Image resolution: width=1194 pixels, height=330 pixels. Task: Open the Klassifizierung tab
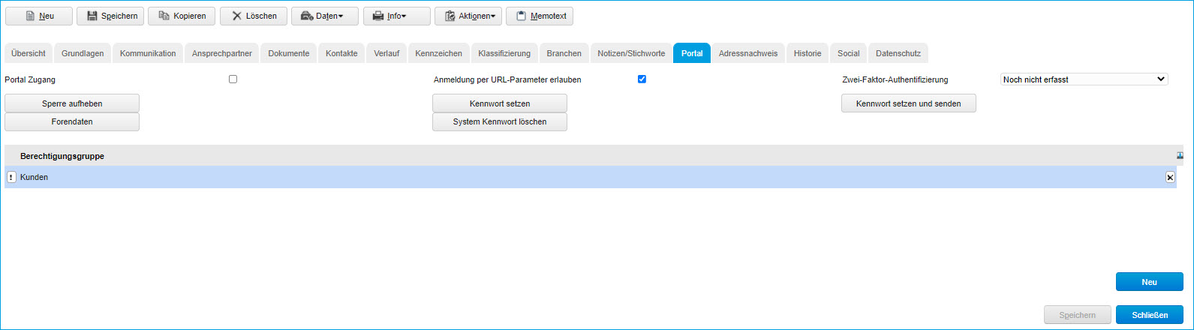(x=504, y=53)
